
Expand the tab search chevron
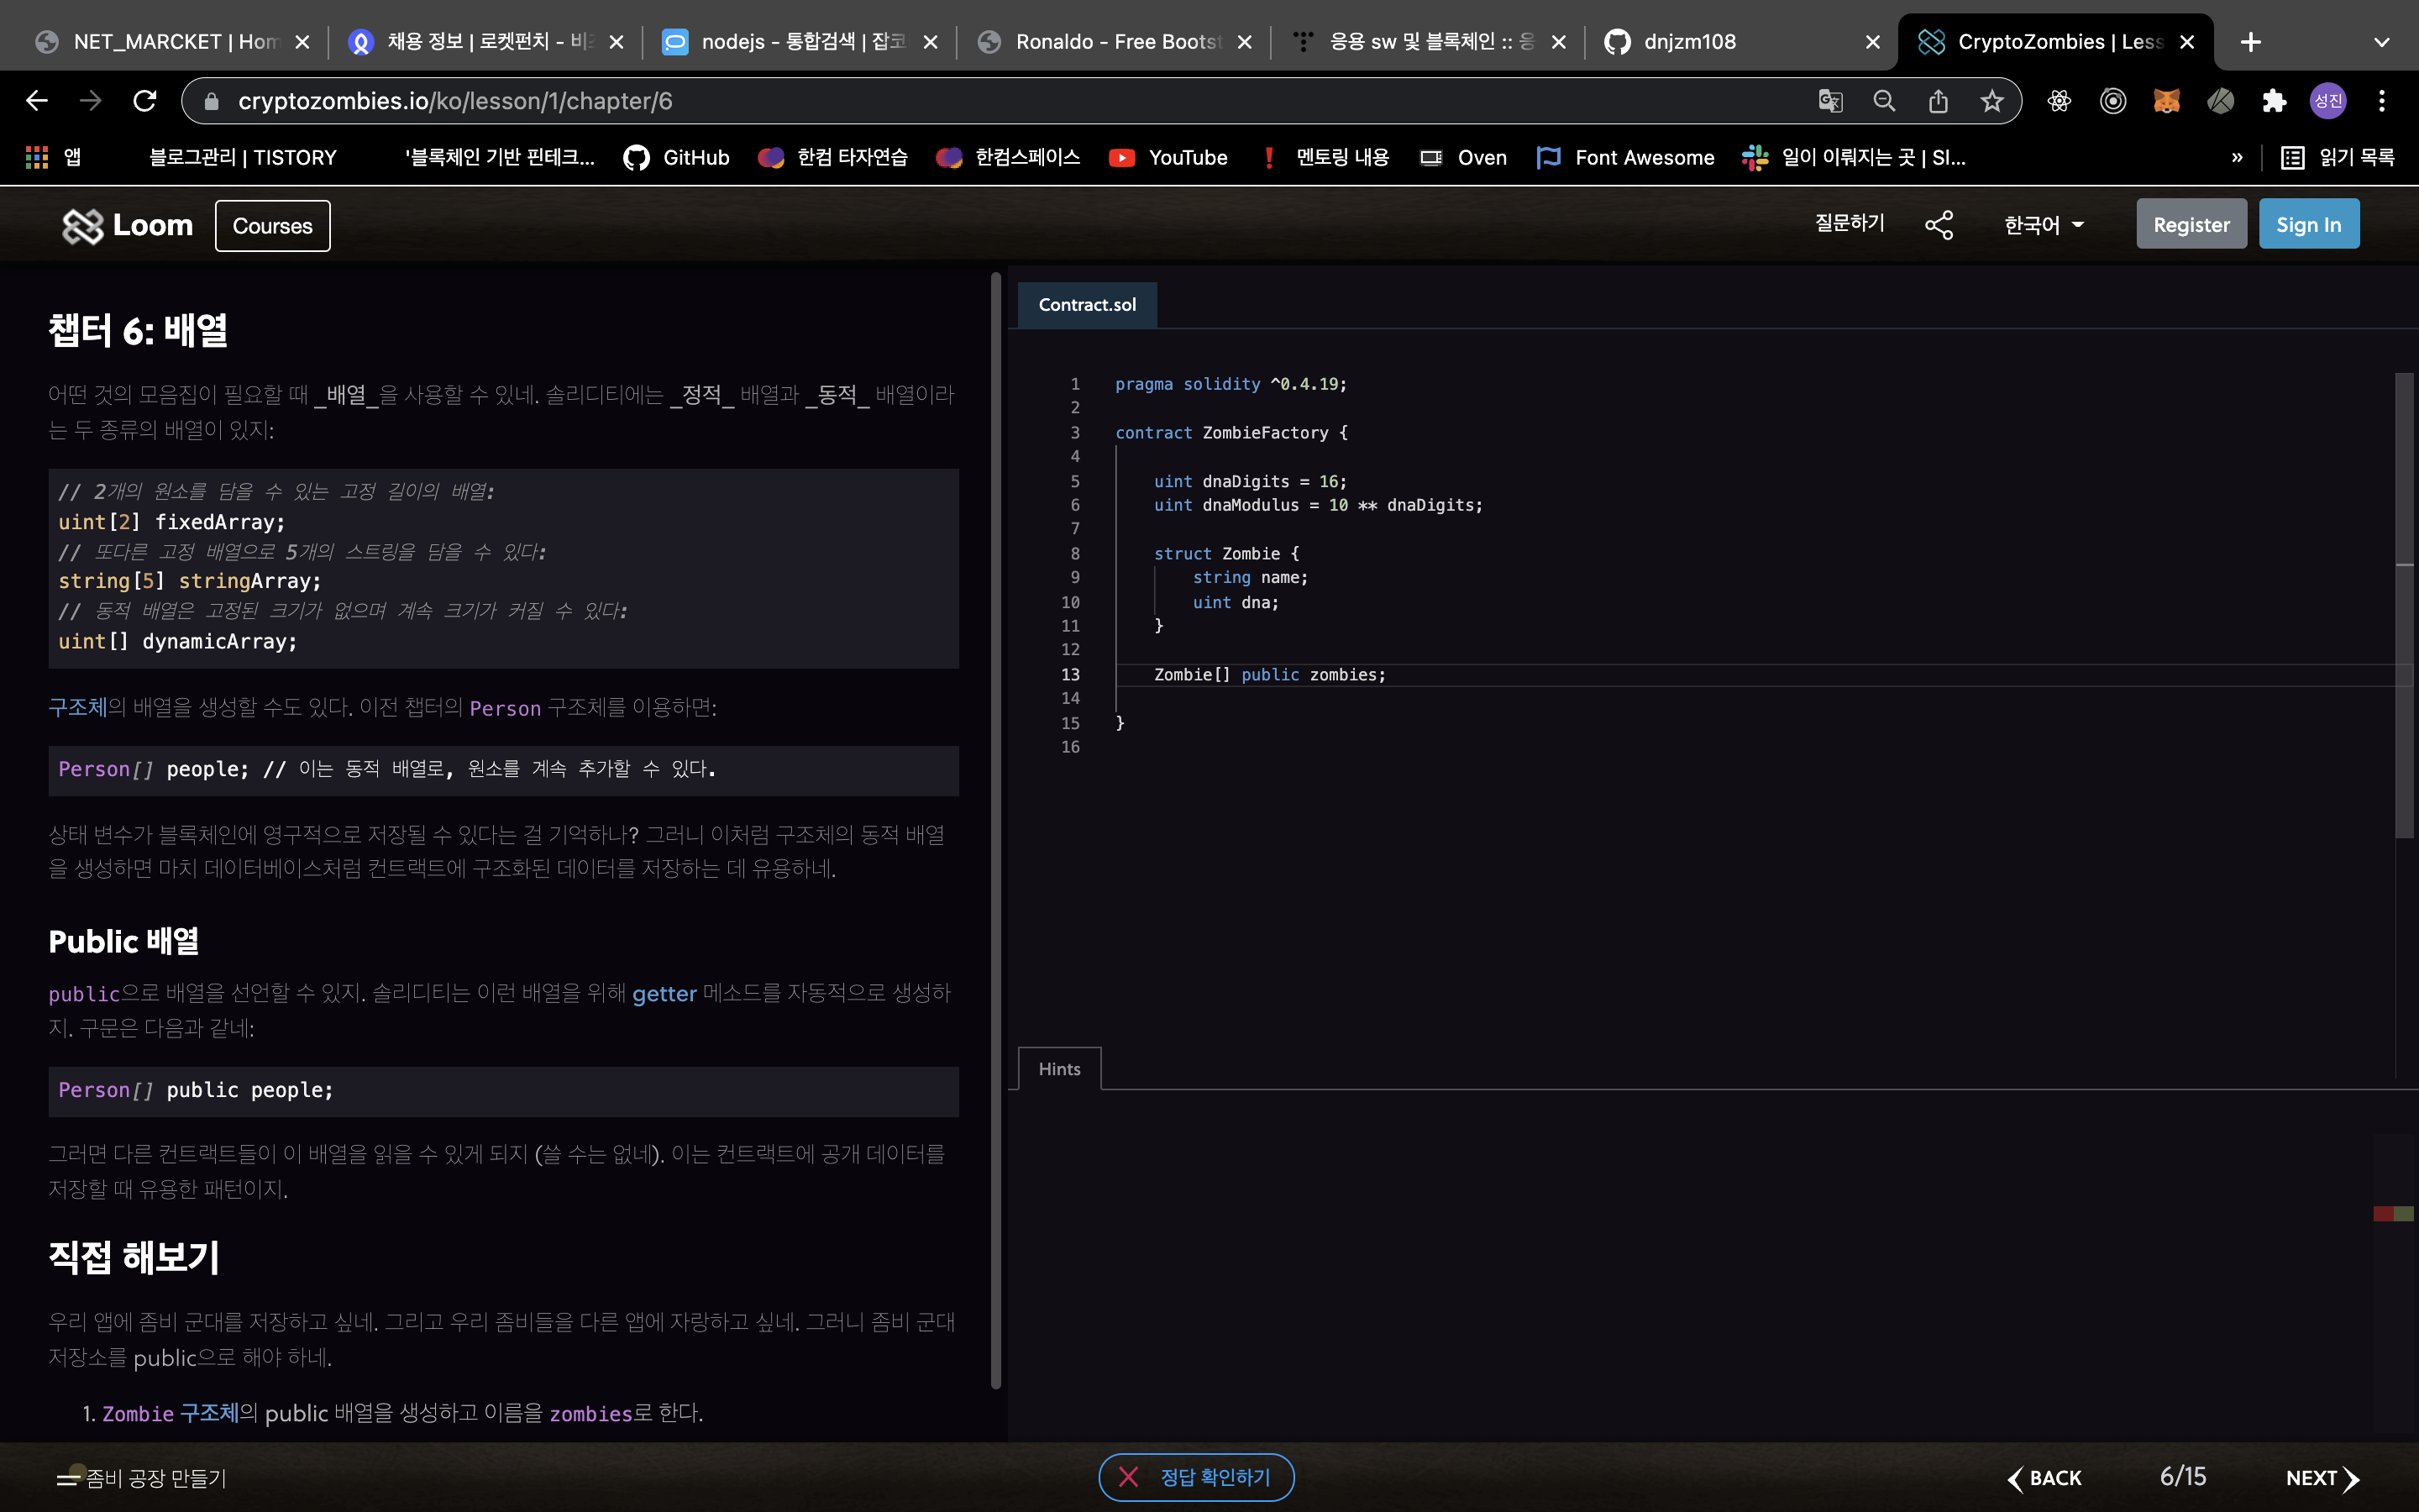click(2381, 42)
